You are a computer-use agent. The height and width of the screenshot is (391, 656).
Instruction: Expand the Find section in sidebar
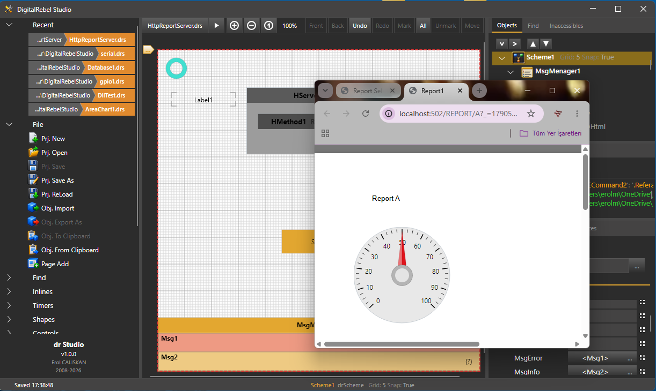coord(9,277)
